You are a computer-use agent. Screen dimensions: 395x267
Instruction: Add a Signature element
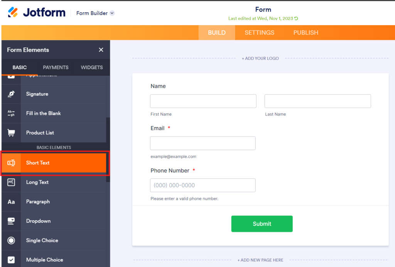click(x=54, y=94)
